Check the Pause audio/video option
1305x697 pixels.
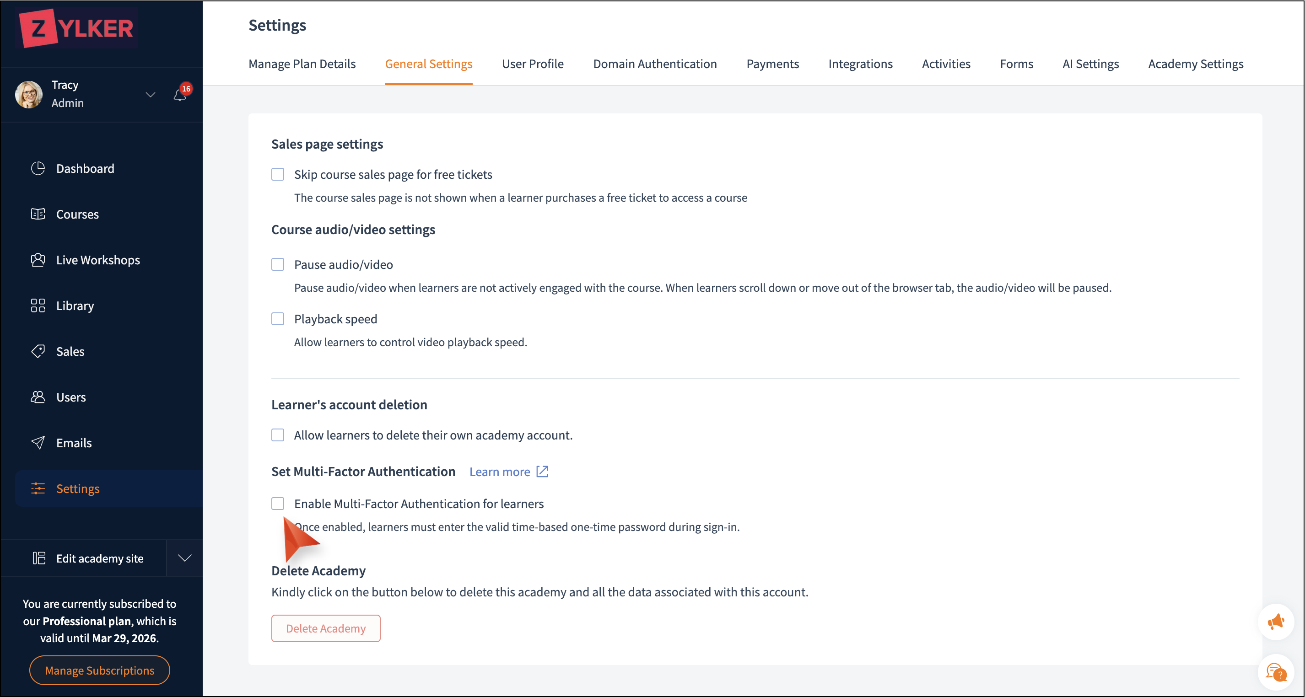coord(278,265)
